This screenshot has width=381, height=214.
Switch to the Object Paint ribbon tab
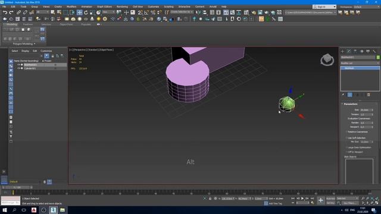(x=66, y=24)
